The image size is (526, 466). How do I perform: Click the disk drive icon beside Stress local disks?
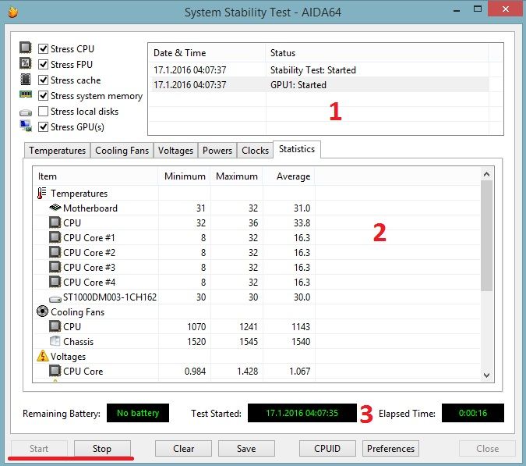click(26, 112)
